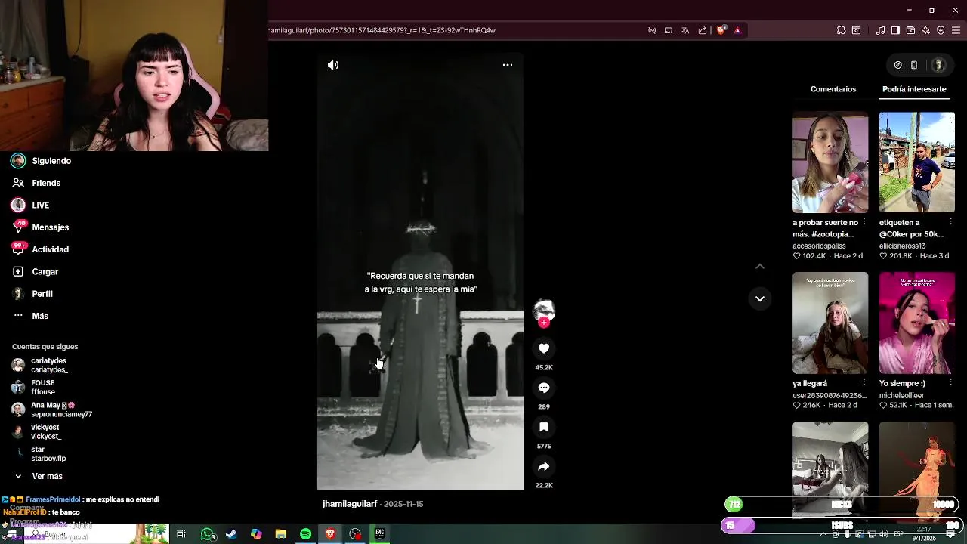Click the volume speaker icon in system tray
967x544 pixels.
click(x=884, y=534)
